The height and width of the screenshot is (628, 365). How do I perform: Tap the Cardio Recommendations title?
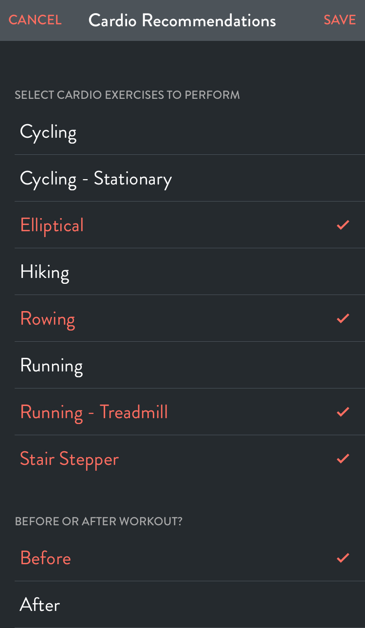coord(182,20)
